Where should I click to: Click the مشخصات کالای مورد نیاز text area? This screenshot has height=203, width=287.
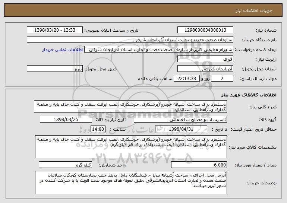[x=131, y=147]
